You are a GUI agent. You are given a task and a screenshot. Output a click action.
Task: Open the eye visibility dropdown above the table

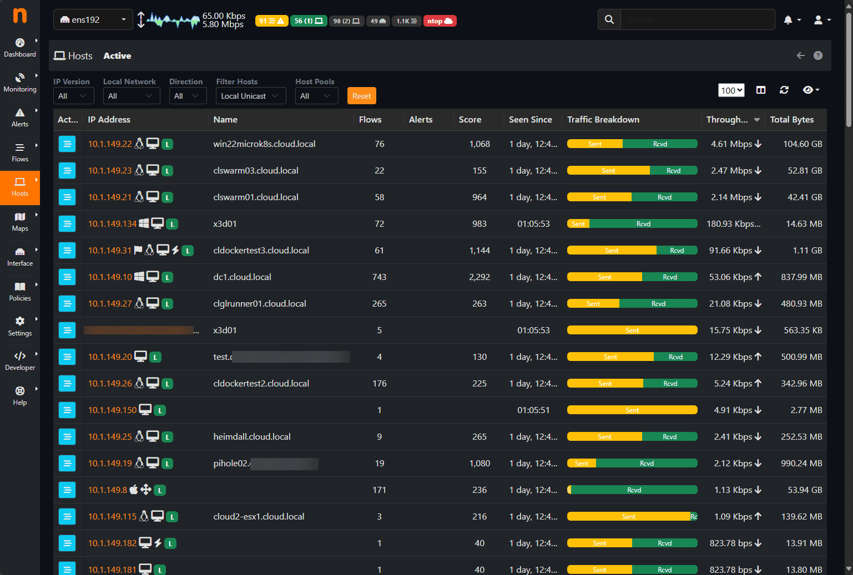(810, 90)
